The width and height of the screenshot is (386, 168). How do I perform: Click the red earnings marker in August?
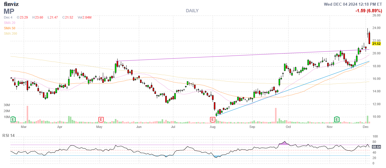(212, 120)
